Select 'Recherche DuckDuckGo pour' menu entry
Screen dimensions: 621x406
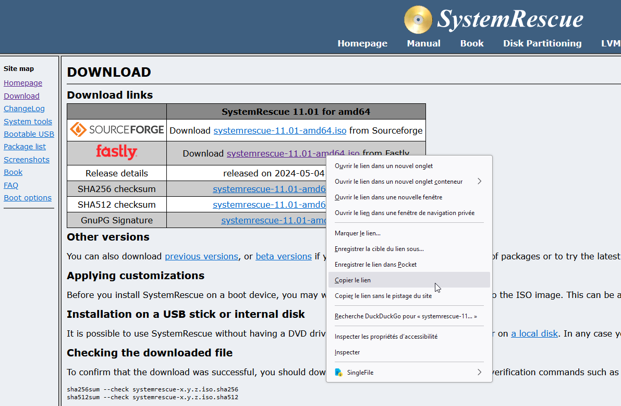click(x=409, y=316)
